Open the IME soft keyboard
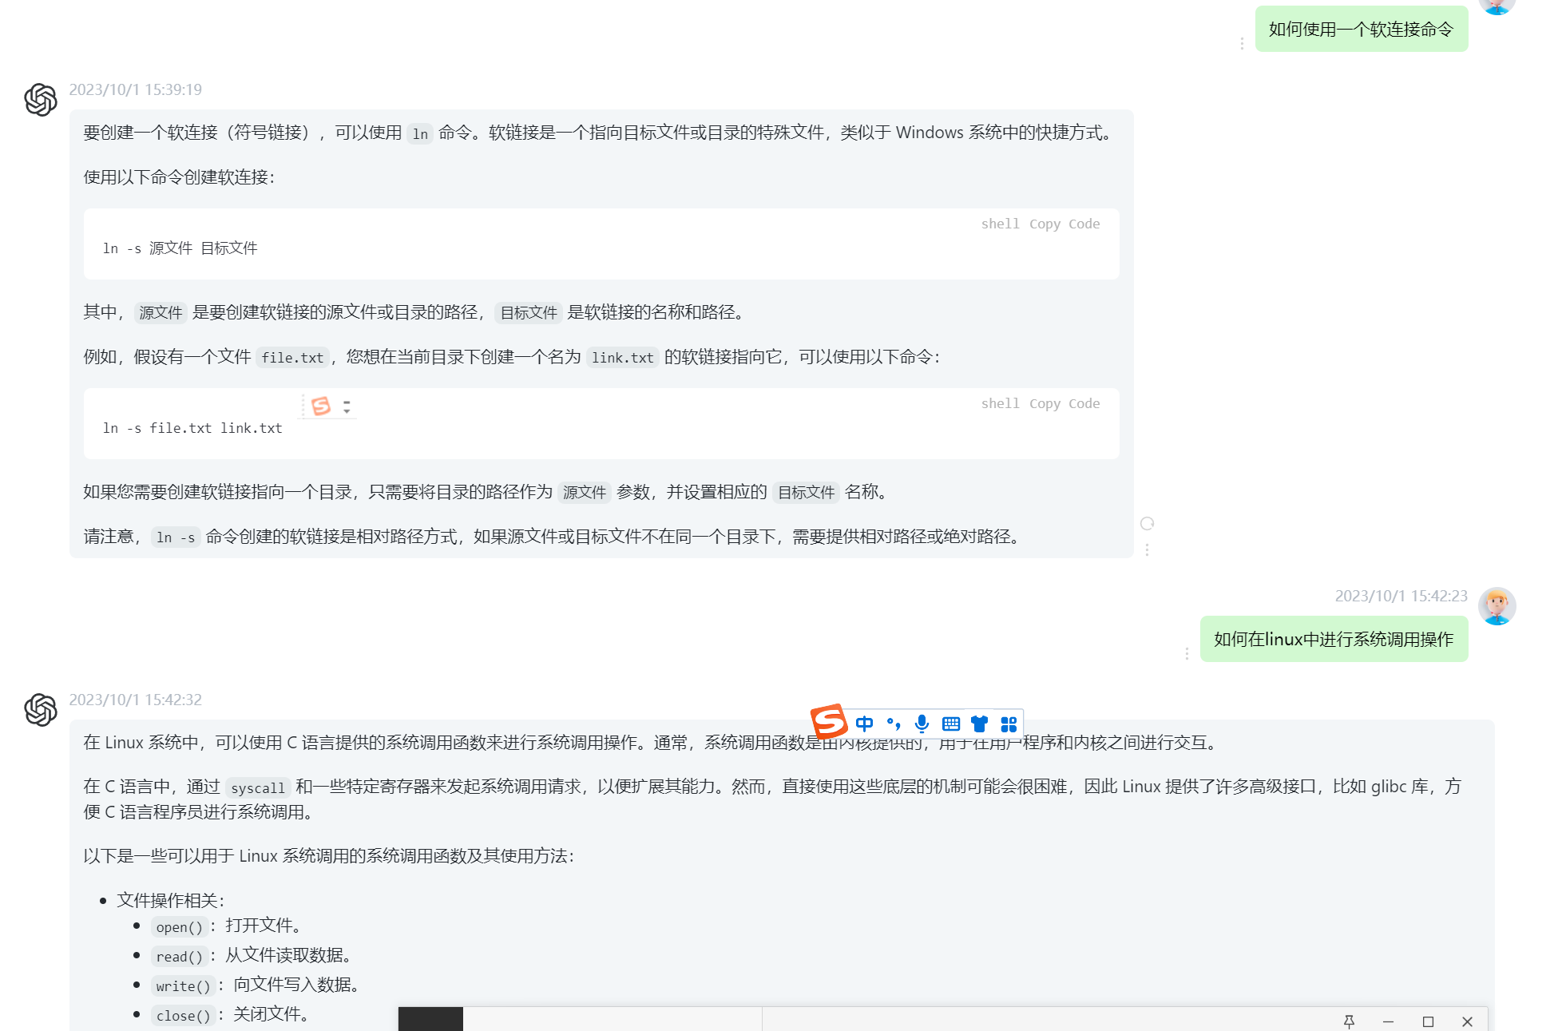The image size is (1562, 1031). [x=950, y=724]
